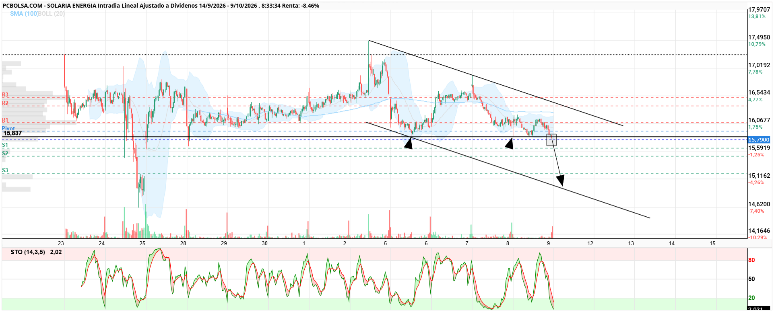Select date label 25 on time axis
Image resolution: width=774 pixels, height=312 pixels.
(x=142, y=243)
